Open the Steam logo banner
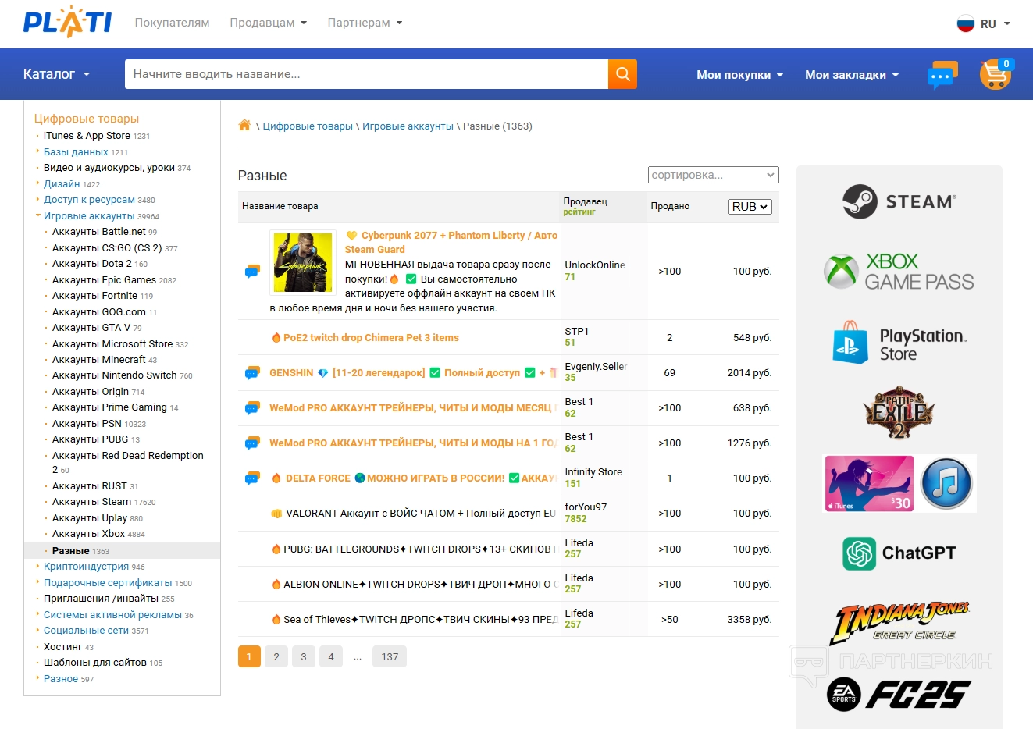 (x=899, y=202)
